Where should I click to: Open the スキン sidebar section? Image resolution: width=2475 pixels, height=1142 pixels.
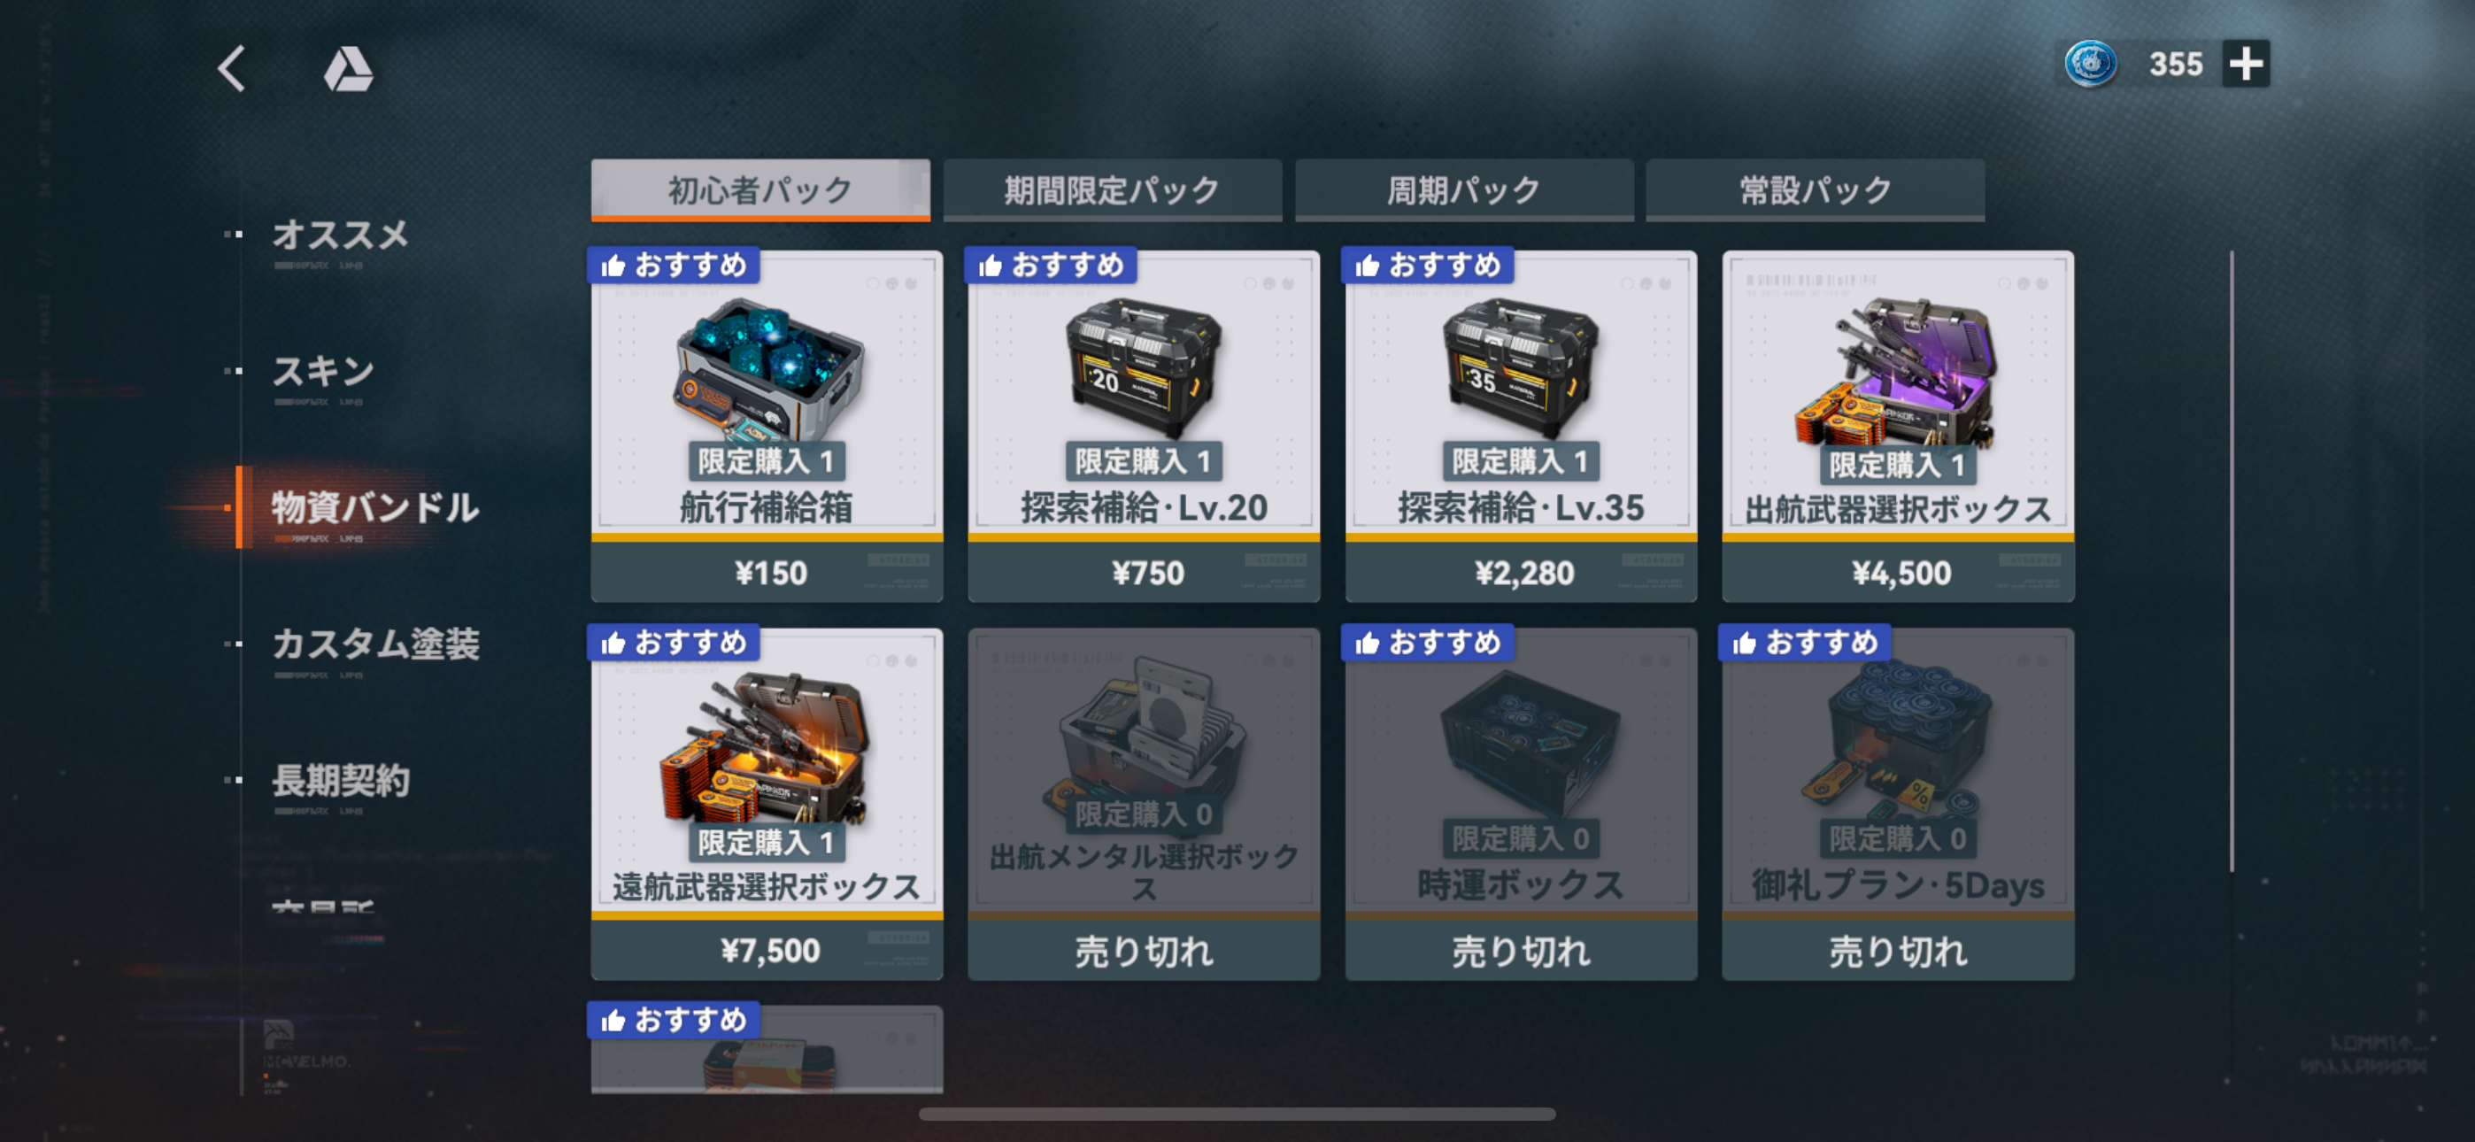tap(323, 372)
